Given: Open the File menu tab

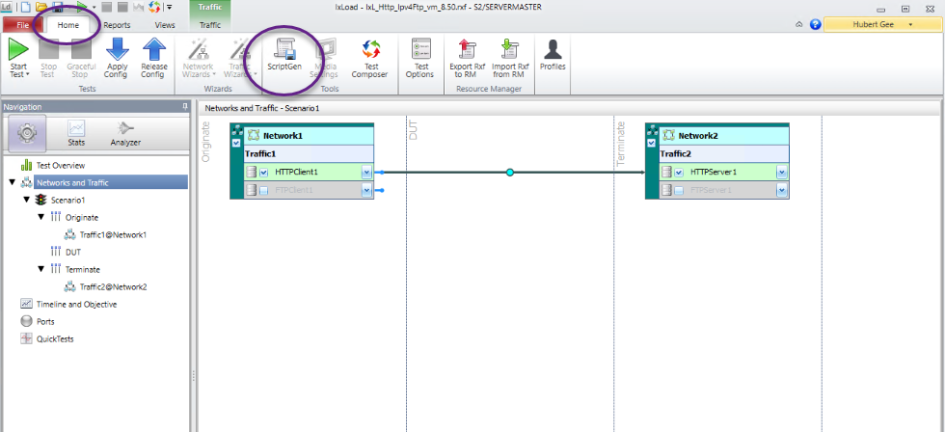Looking at the screenshot, I should [x=22, y=25].
